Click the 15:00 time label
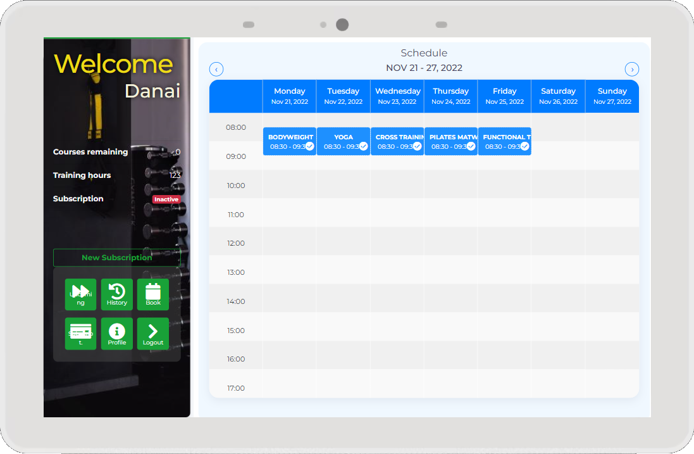 click(236, 331)
